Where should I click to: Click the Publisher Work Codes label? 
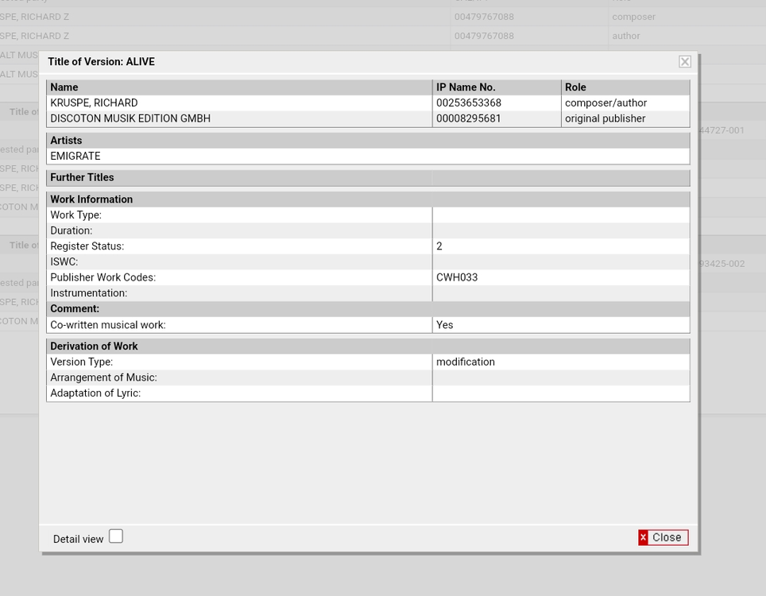click(103, 277)
